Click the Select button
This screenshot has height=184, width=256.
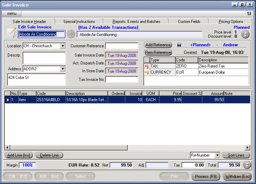pos(80,176)
